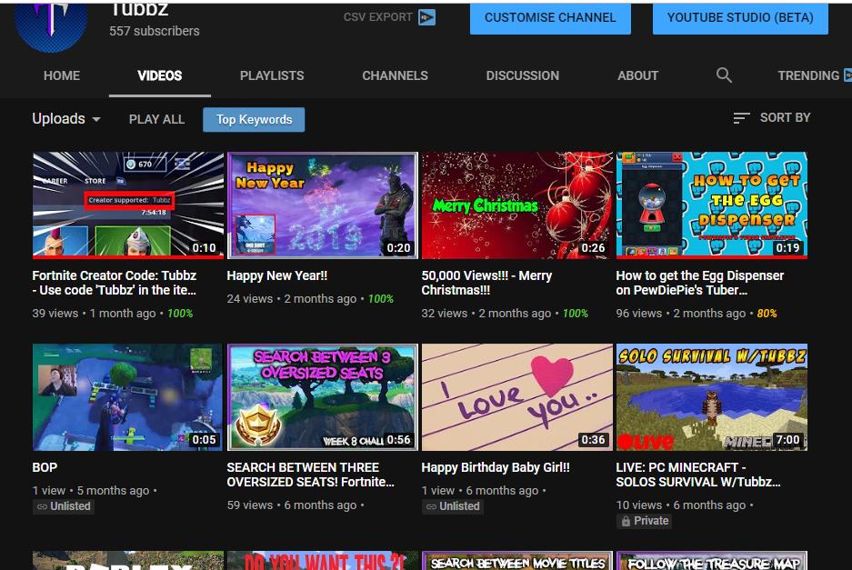852x570 pixels.
Task: Click the Top Keywords button
Action: 254,119
